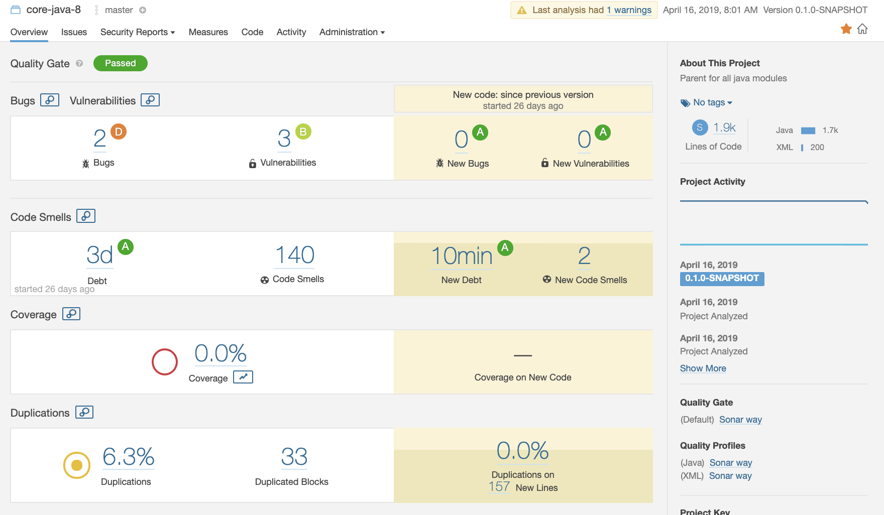Image resolution: width=884 pixels, height=515 pixels.
Task: Click the S size rating badge
Action: (700, 127)
